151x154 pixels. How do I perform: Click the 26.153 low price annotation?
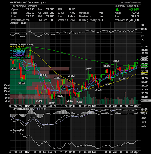(x=70, y=101)
